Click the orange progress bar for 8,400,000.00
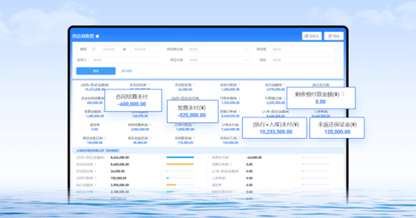 coord(180,164)
